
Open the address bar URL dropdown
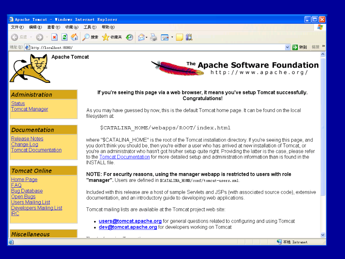[x=287, y=47]
